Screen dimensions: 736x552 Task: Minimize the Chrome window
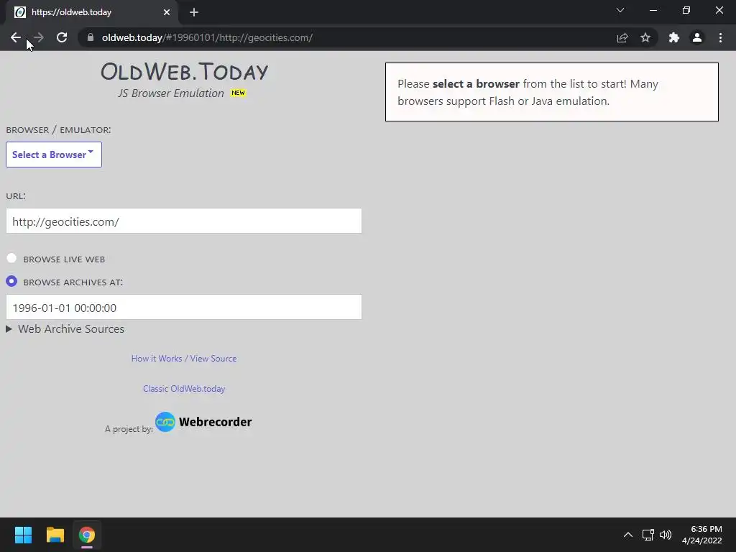pyautogui.click(x=653, y=10)
